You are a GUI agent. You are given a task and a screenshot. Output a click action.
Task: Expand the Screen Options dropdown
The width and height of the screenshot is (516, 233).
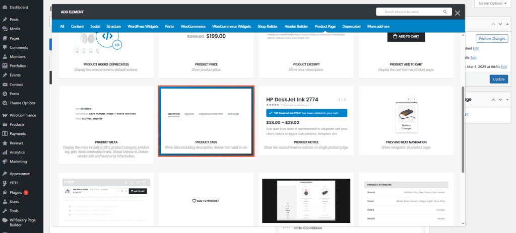point(493,4)
